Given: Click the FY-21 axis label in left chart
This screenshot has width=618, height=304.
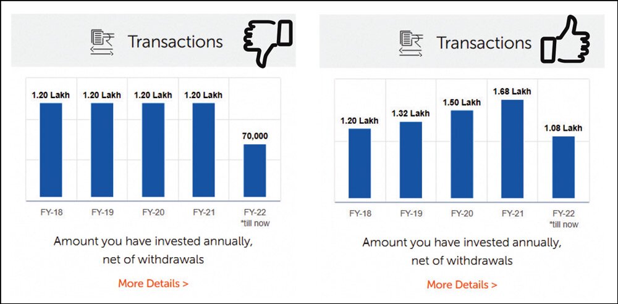Looking at the screenshot, I should click(x=203, y=212).
